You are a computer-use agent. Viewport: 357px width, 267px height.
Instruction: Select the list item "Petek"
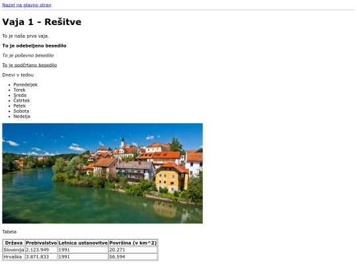(x=19, y=105)
